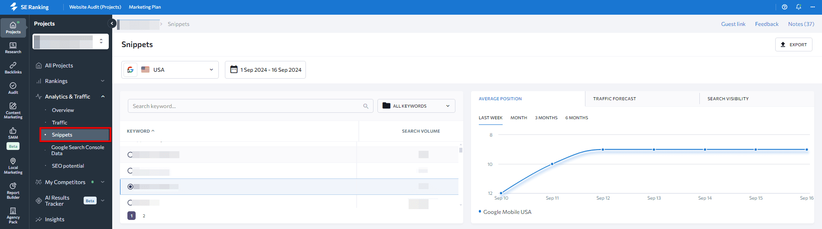Click the folder icon in All Keywords filter
Viewport: 822px width, 229px height.
387,106
